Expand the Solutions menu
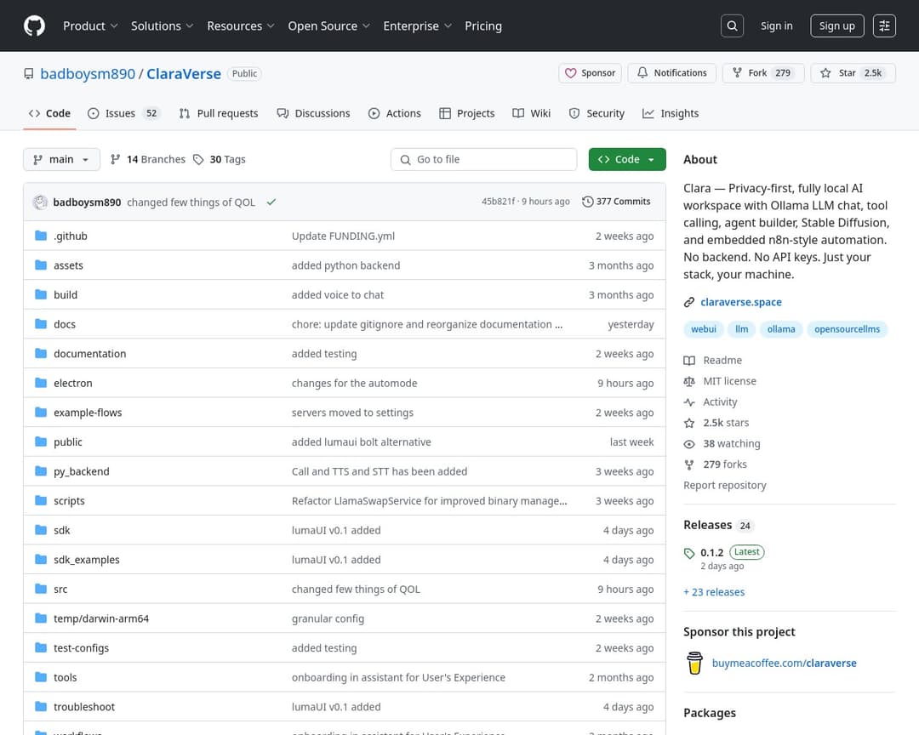Screen dimensions: 919x735 tap(162, 26)
